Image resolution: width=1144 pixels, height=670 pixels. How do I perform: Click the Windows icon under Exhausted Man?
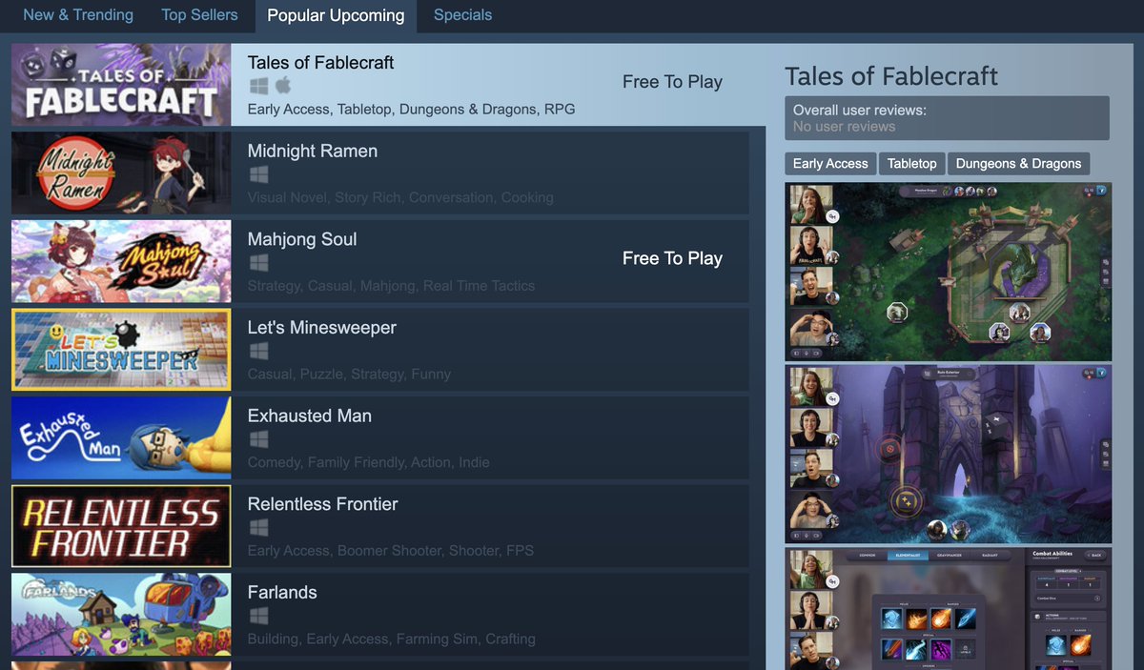(x=258, y=439)
